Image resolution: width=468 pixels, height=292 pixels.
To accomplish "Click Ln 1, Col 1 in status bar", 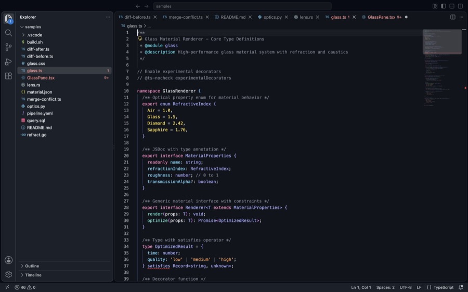I will click(x=361, y=287).
